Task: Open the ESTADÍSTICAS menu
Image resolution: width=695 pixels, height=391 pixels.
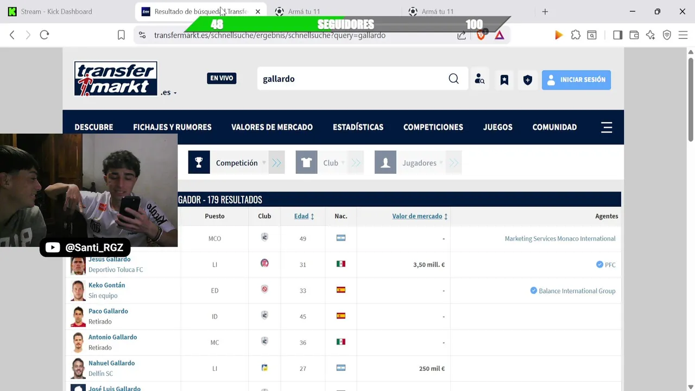Action: click(358, 127)
